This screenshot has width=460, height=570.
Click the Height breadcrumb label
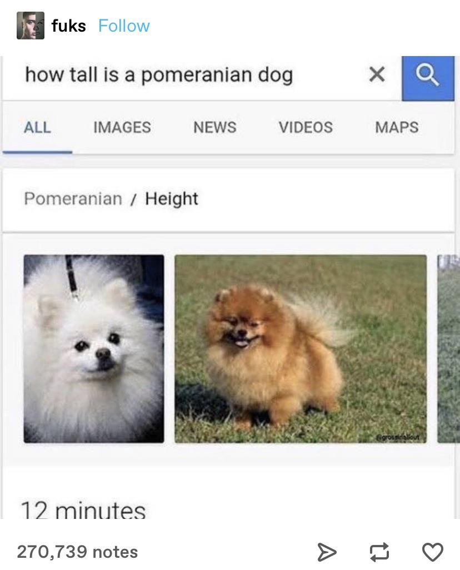172,199
